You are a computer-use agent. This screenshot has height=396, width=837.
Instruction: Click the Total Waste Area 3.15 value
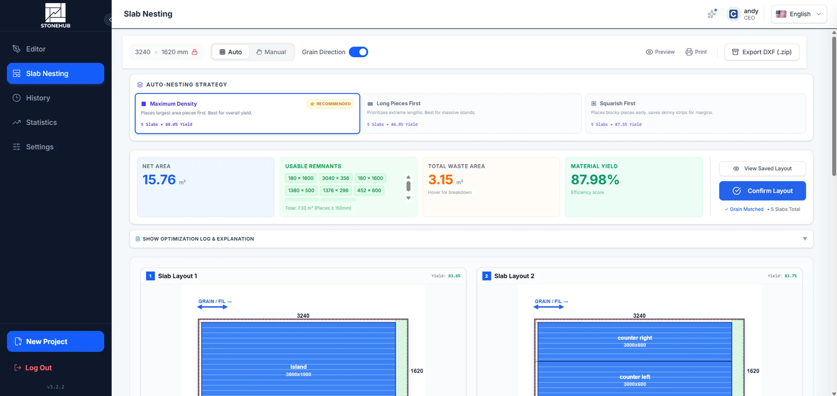pos(440,180)
